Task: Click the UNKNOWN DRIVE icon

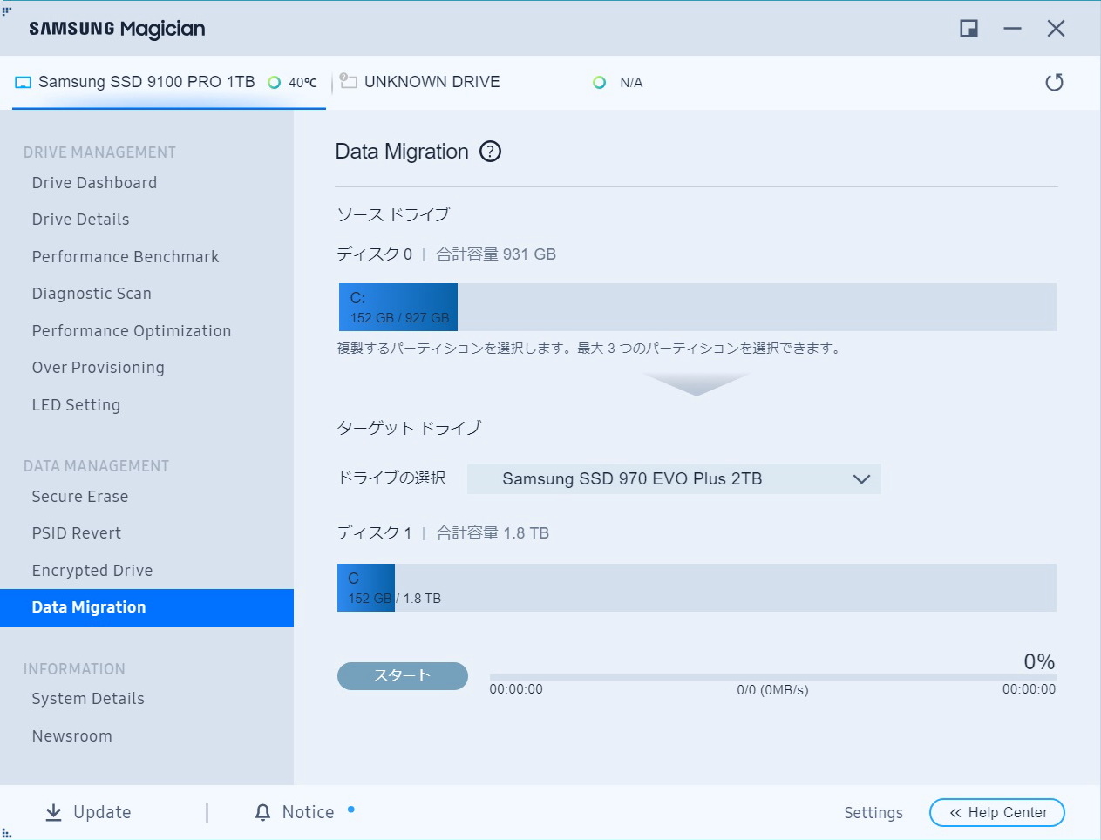Action: pos(349,81)
